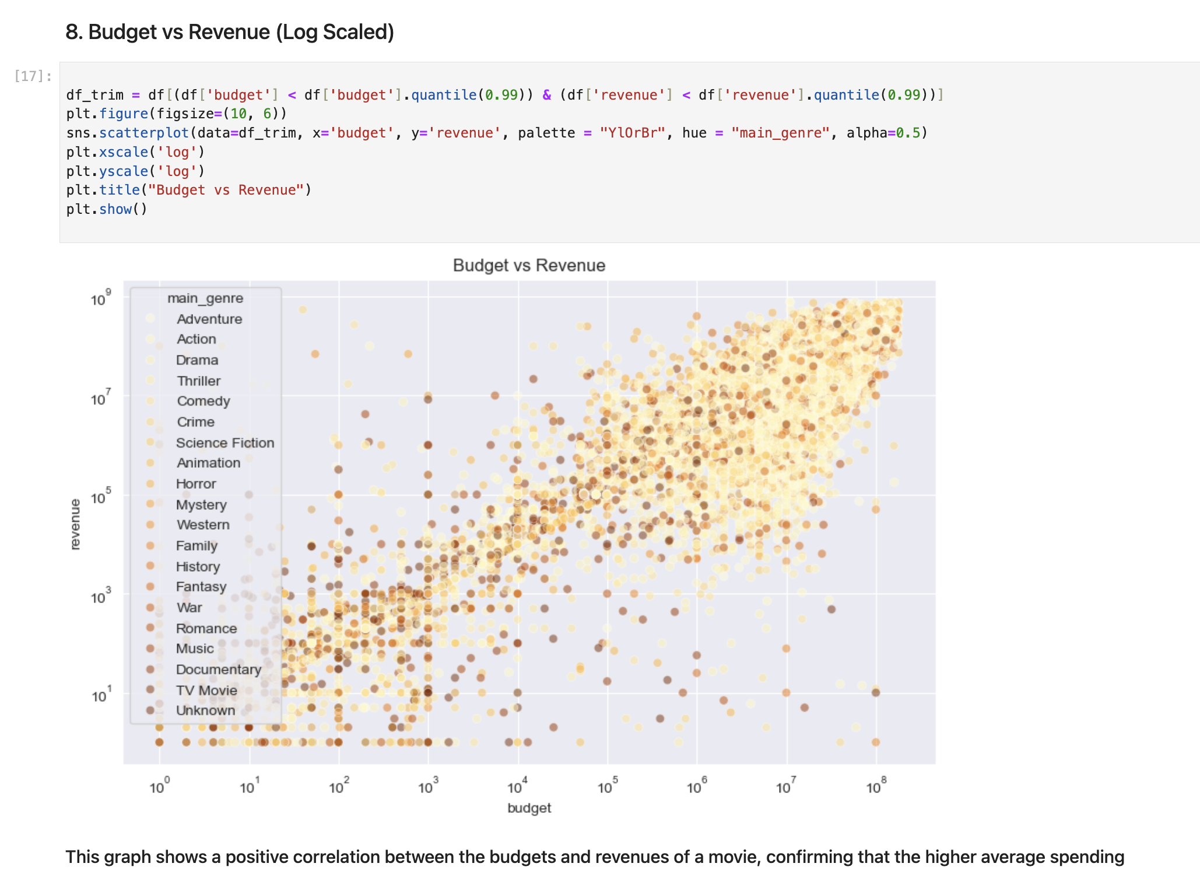Click the revenue y-axis label
The image size is (1200, 881).
tap(75, 524)
